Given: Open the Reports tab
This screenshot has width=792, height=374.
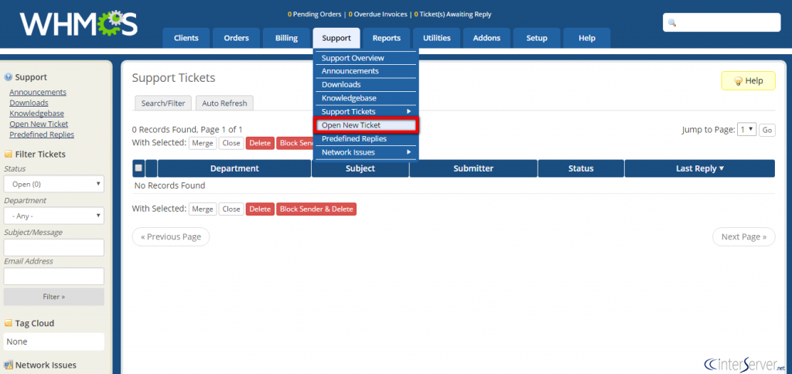Looking at the screenshot, I should click(387, 39).
